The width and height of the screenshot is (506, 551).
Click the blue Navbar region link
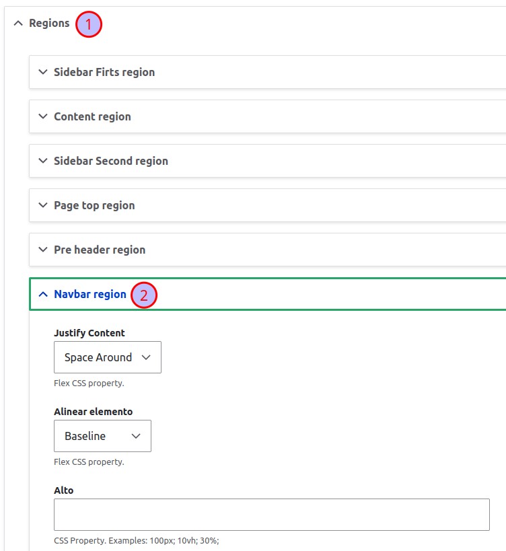[90, 294]
